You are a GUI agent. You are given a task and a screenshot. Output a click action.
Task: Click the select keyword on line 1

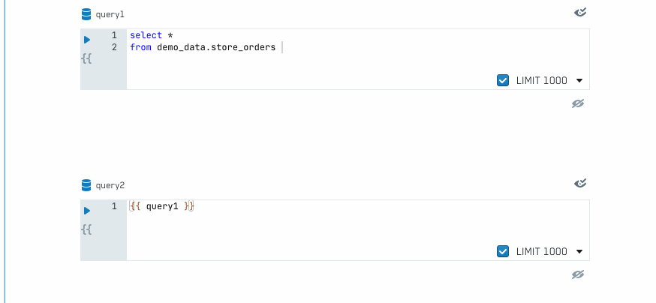[146, 35]
